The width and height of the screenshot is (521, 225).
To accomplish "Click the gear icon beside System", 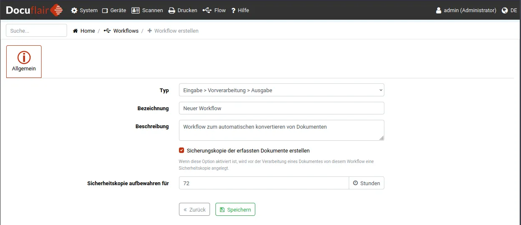I will pos(75,10).
